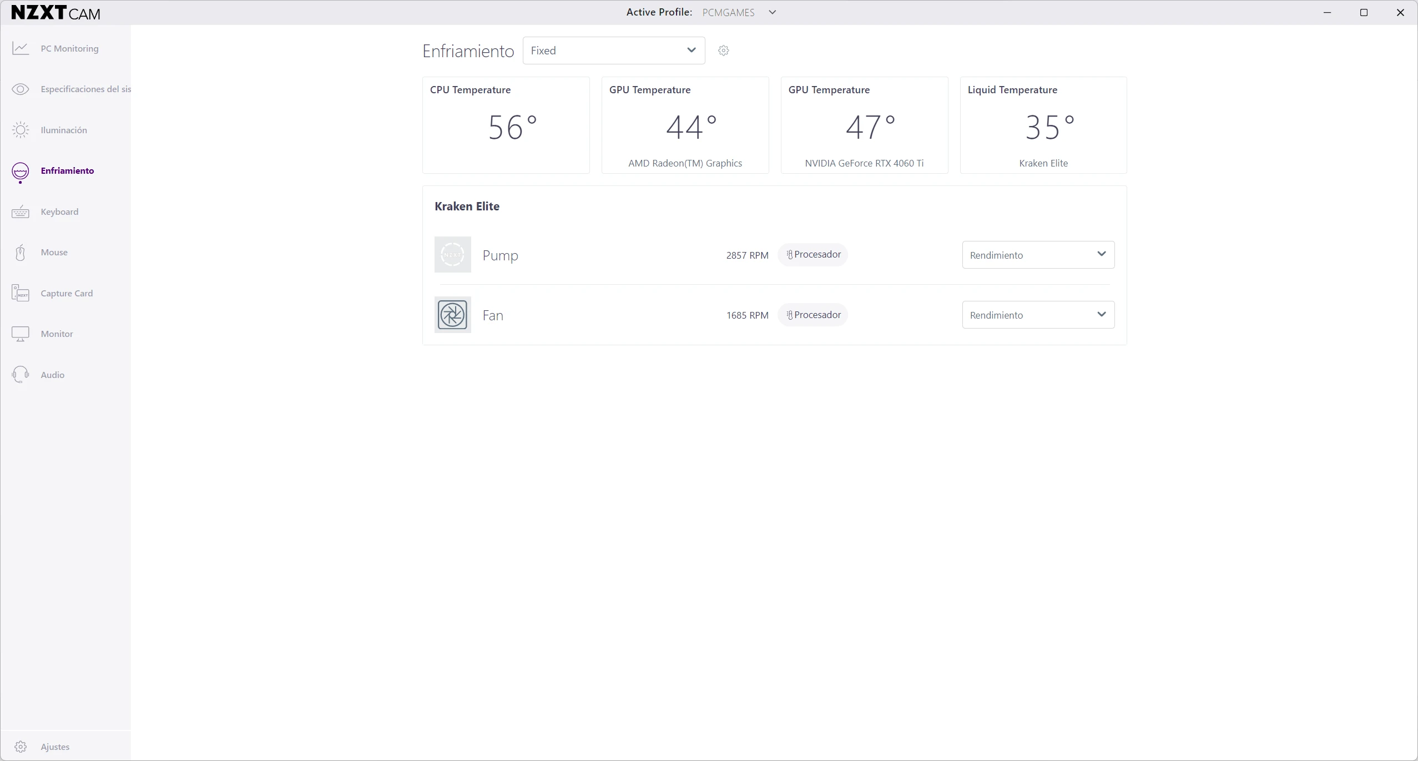1418x761 pixels.
Task: Switch to the Audio page
Action: 53,375
